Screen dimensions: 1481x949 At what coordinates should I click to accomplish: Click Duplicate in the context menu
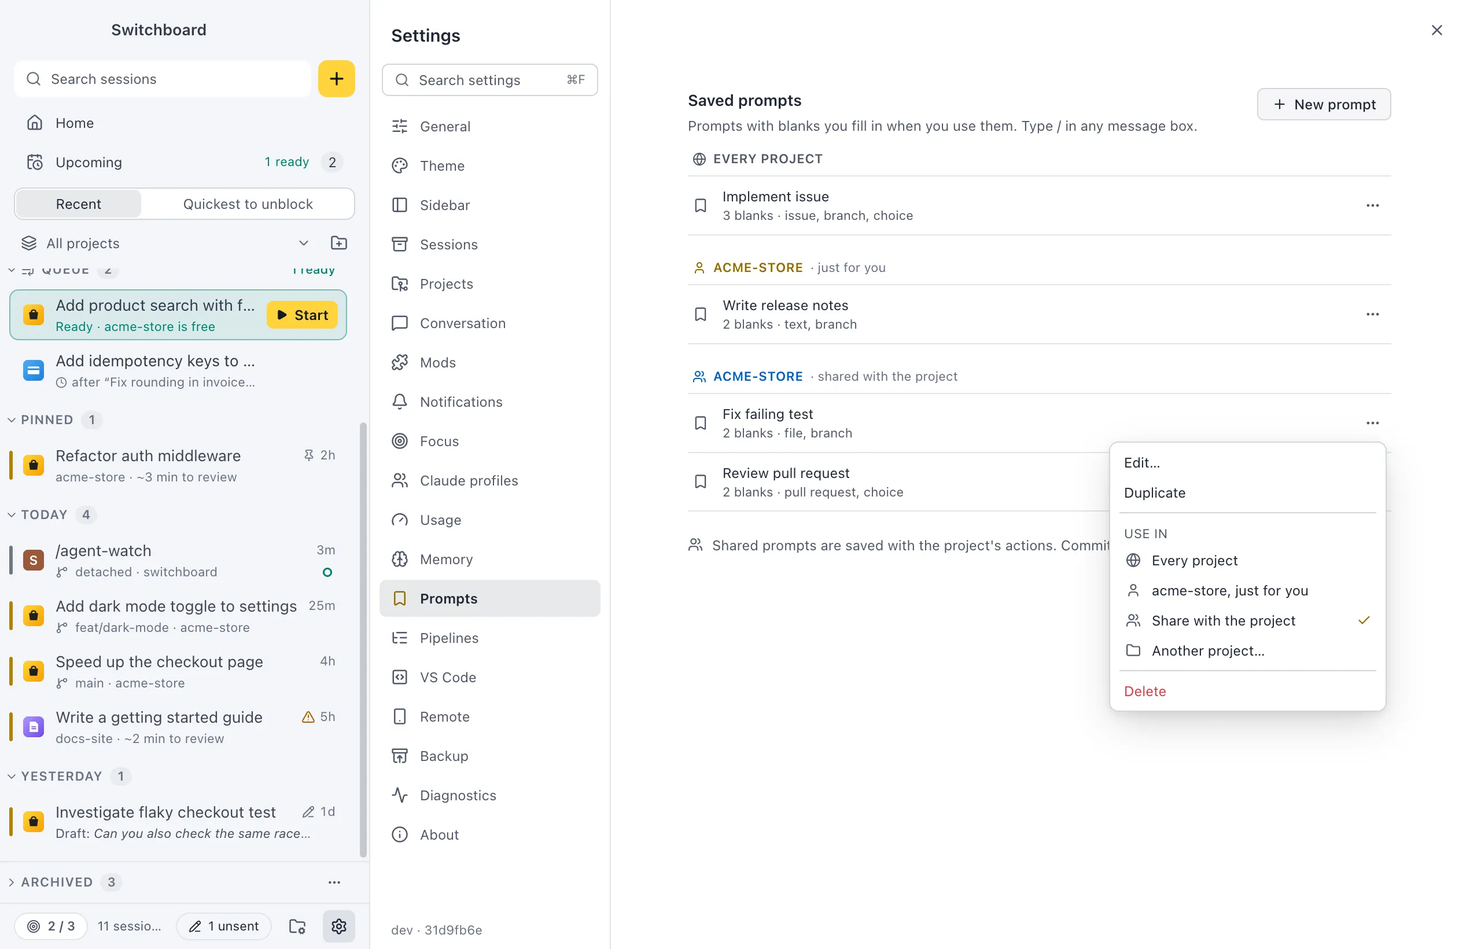1247,493
